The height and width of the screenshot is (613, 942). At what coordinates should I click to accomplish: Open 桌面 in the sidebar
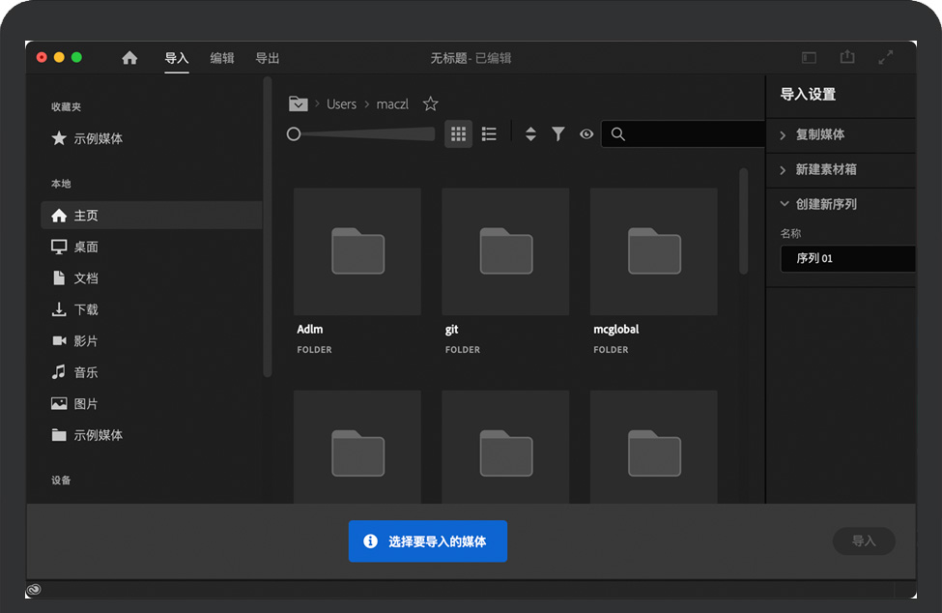[x=86, y=248]
